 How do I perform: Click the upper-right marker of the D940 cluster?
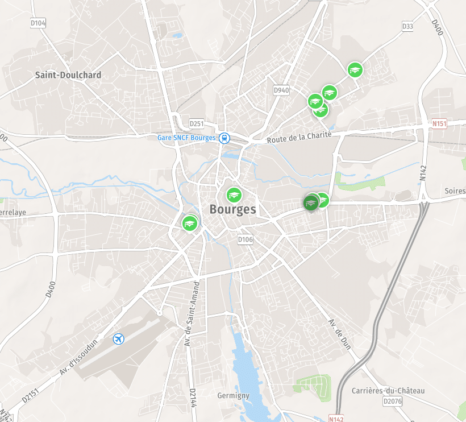(330, 93)
